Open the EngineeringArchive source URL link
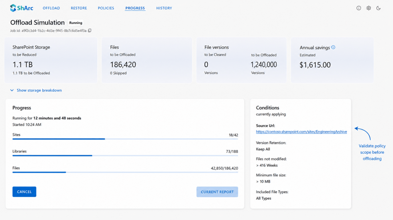The width and height of the screenshot is (393, 220). pyautogui.click(x=301, y=132)
